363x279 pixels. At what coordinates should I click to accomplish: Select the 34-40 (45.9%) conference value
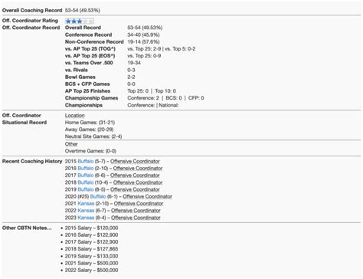(143, 34)
